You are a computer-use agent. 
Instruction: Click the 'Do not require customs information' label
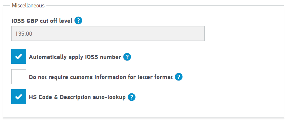pos(101,77)
